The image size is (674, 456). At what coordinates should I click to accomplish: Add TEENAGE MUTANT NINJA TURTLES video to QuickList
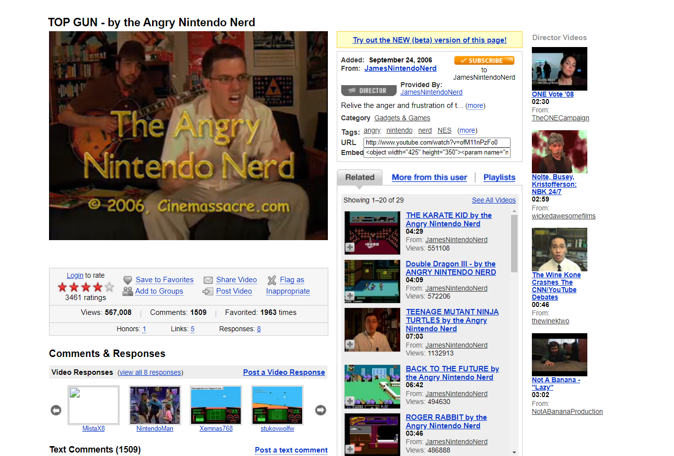click(350, 345)
